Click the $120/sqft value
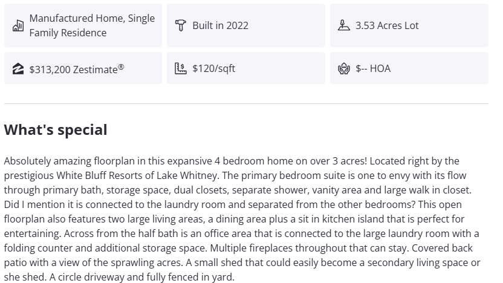Image resolution: width=503 pixels, height=283 pixels. pos(213,68)
